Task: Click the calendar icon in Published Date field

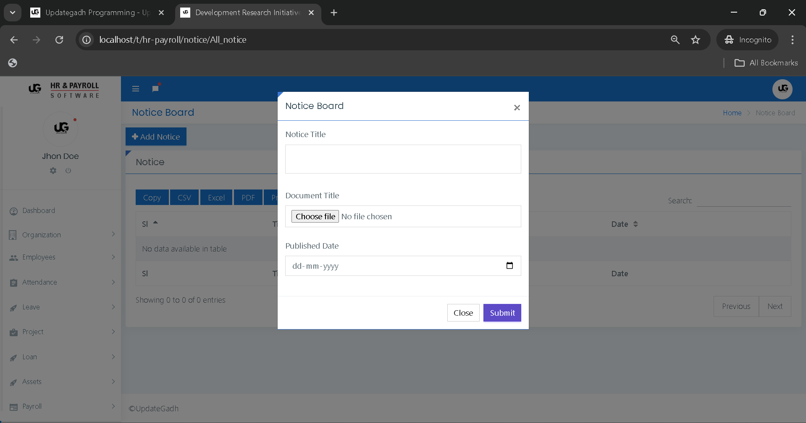Action: point(509,266)
